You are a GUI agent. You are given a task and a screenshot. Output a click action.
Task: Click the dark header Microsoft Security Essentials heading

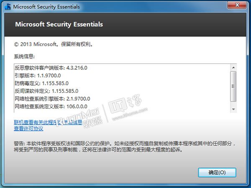[59, 24]
